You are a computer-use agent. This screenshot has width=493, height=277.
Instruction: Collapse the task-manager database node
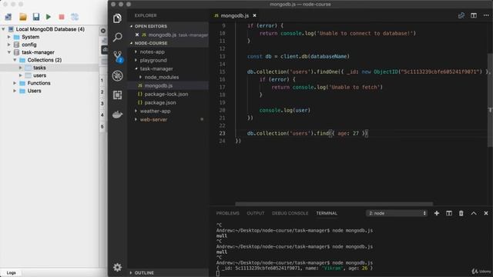pos(9,52)
